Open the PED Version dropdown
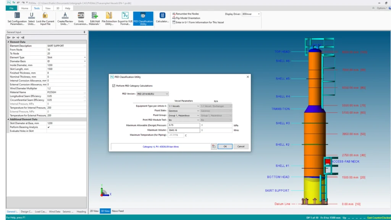391x220 pixels. [x=153, y=94]
